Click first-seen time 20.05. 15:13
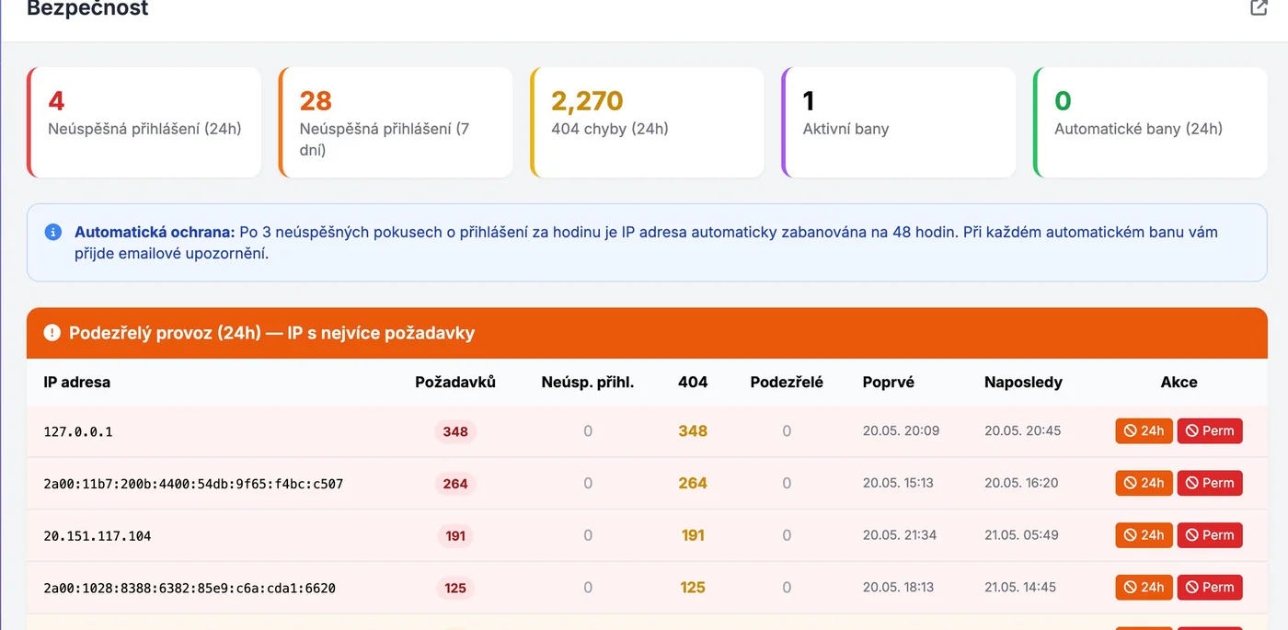 [898, 482]
